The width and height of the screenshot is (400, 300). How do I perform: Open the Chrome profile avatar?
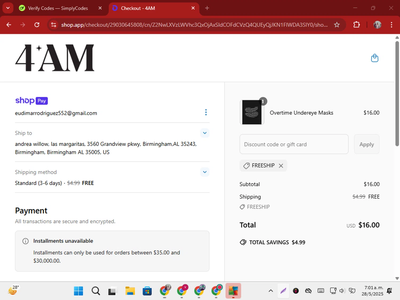377,25
